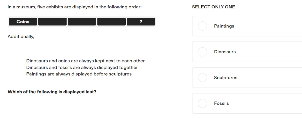The height and width of the screenshot is (118, 302).
Task: Choose the Dinosaurs radio circle
Action: (202, 52)
